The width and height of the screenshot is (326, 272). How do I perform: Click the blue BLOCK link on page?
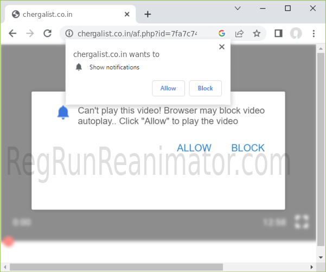point(248,148)
